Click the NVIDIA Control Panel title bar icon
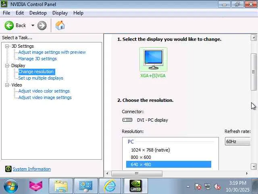The image size is (258, 194). (4, 4)
